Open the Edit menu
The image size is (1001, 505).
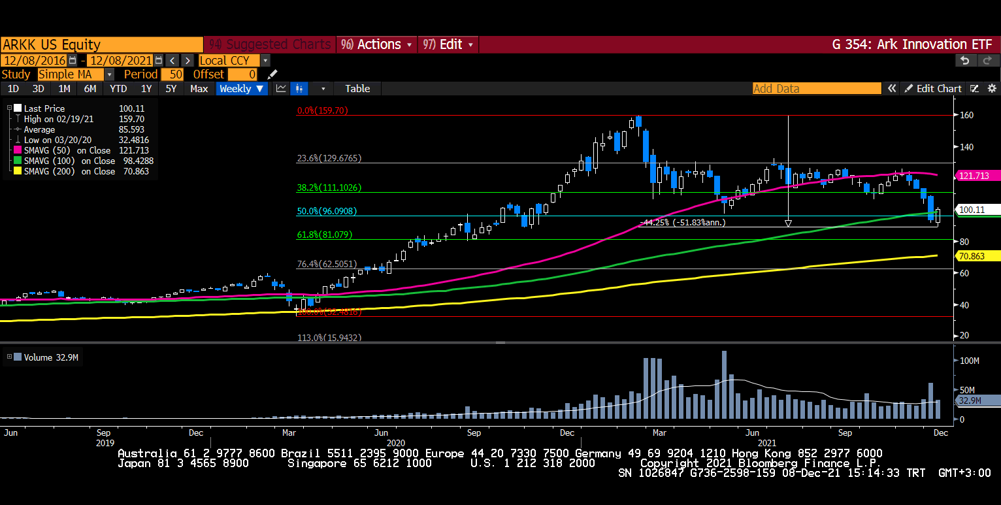448,44
